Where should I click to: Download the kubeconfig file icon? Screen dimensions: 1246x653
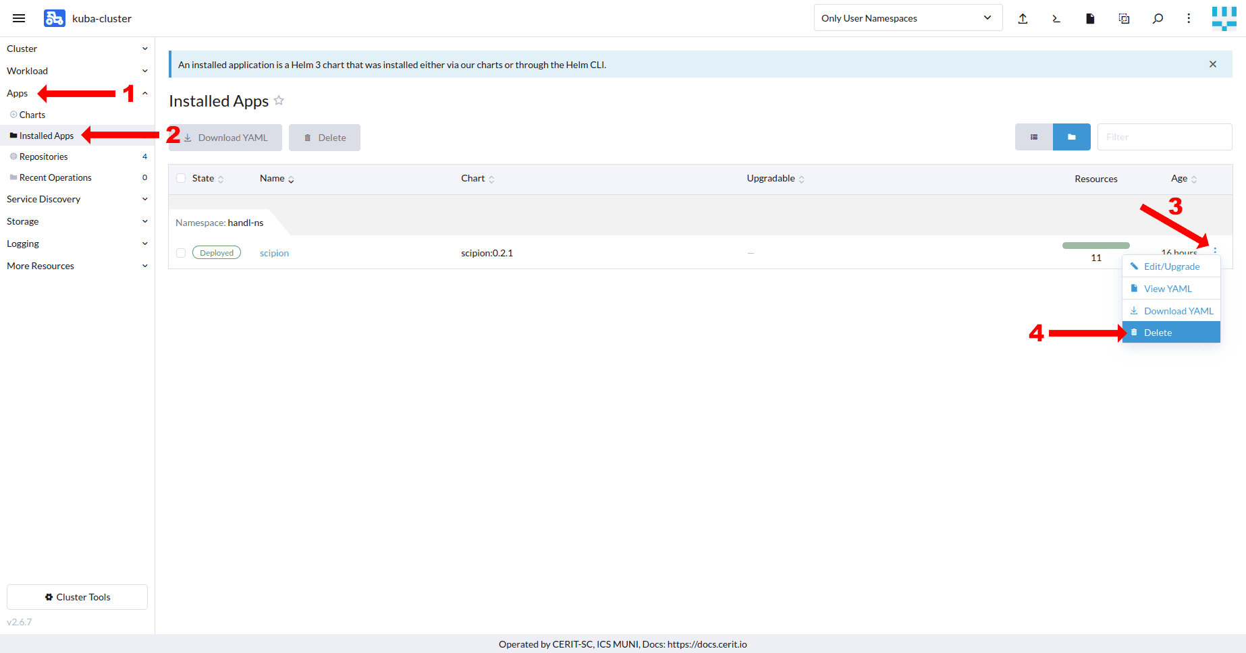(1090, 18)
